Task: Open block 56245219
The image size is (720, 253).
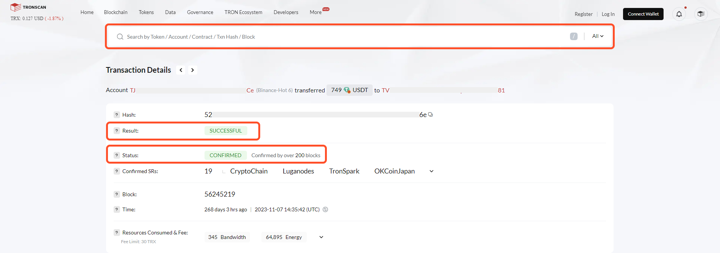Action: tap(220, 194)
